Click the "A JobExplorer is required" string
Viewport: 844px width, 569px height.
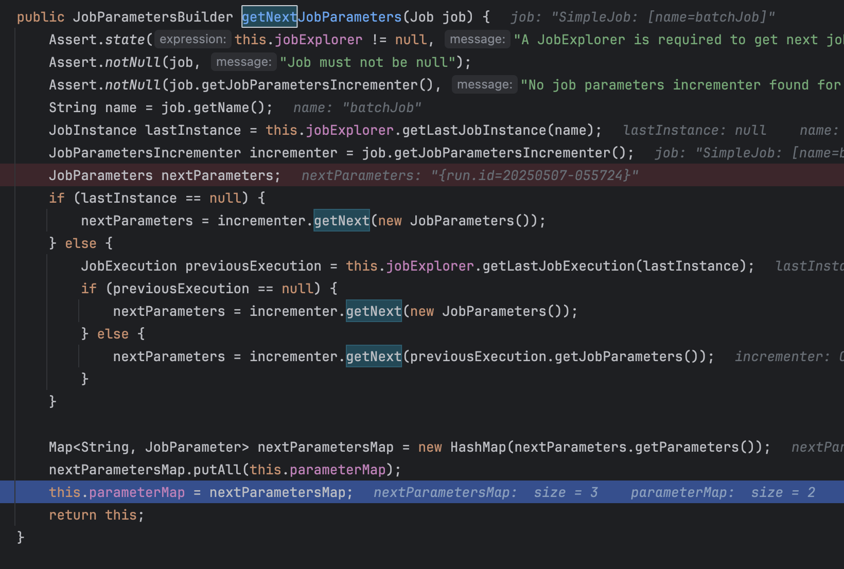679,40
